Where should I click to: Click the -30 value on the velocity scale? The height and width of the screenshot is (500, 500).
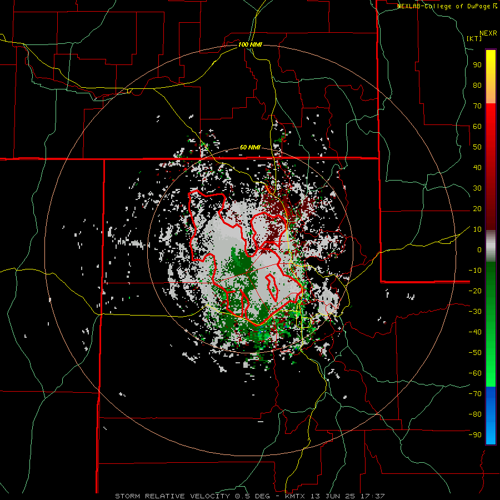coord(475,312)
